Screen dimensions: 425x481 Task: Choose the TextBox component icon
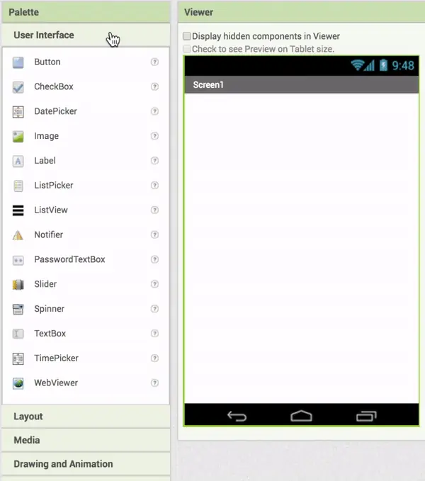[18, 334]
